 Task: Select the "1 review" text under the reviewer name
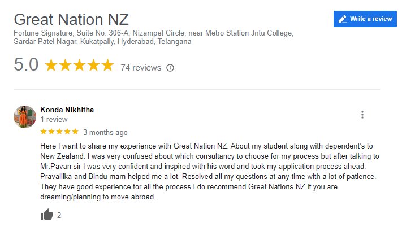coord(54,120)
